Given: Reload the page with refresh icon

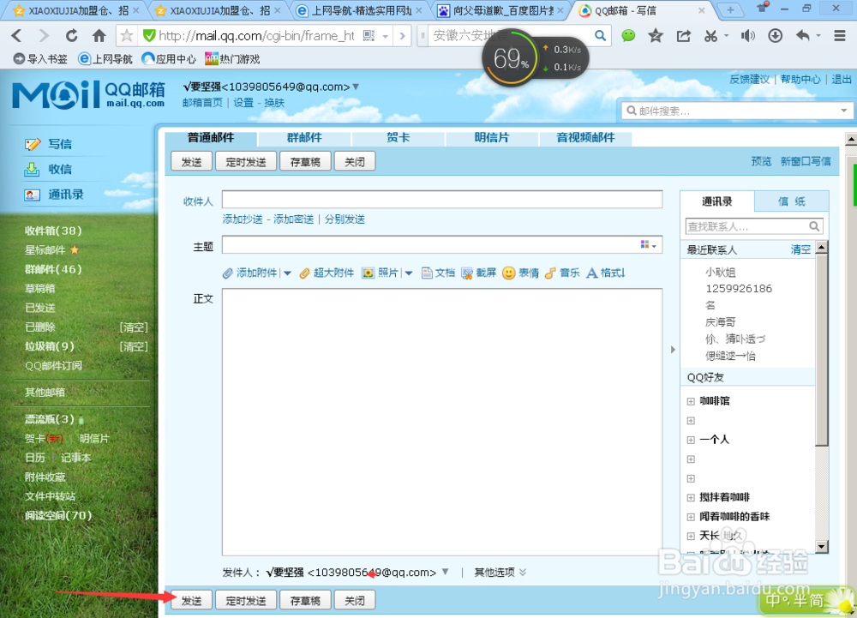Looking at the screenshot, I should [x=72, y=36].
